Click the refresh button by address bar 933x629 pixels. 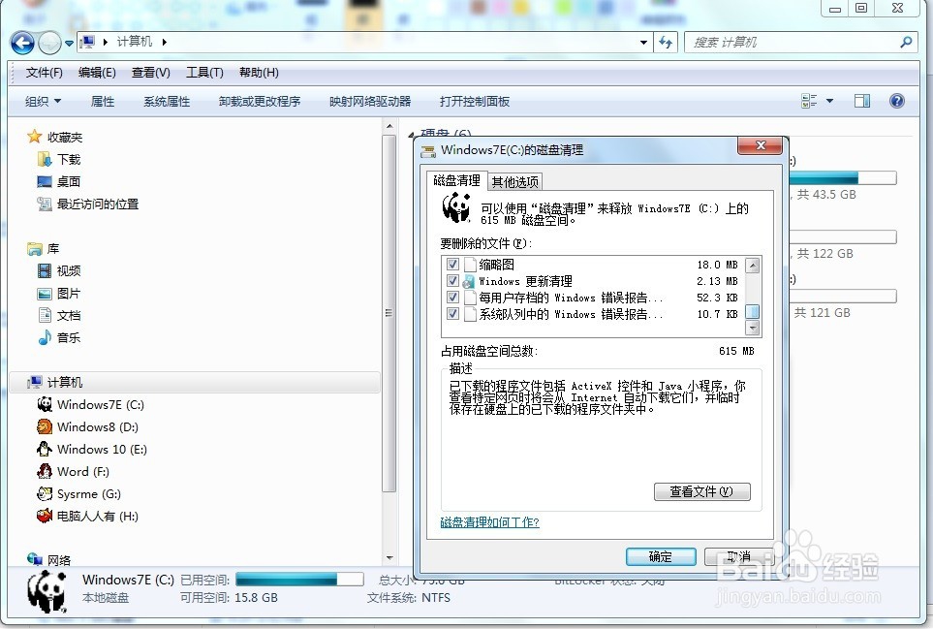tap(666, 43)
